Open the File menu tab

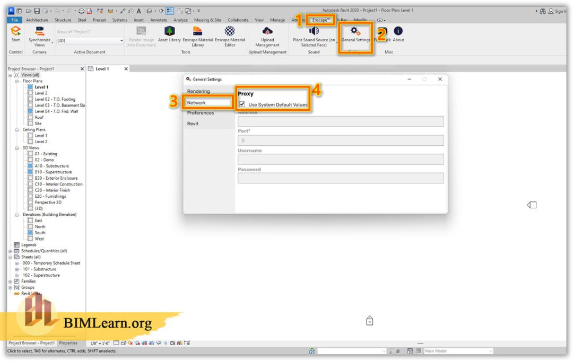15,20
